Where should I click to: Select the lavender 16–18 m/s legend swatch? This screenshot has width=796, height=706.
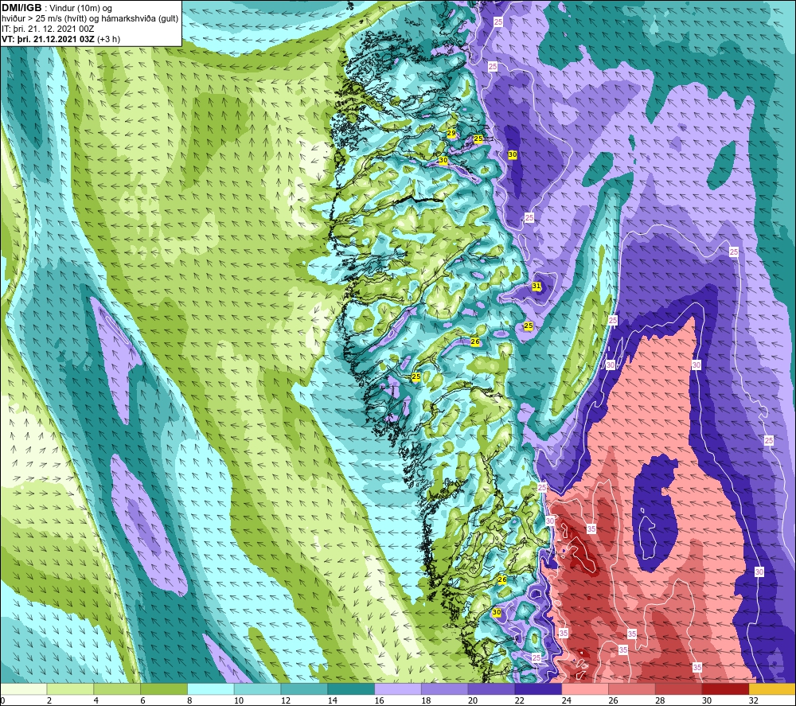[398, 688]
